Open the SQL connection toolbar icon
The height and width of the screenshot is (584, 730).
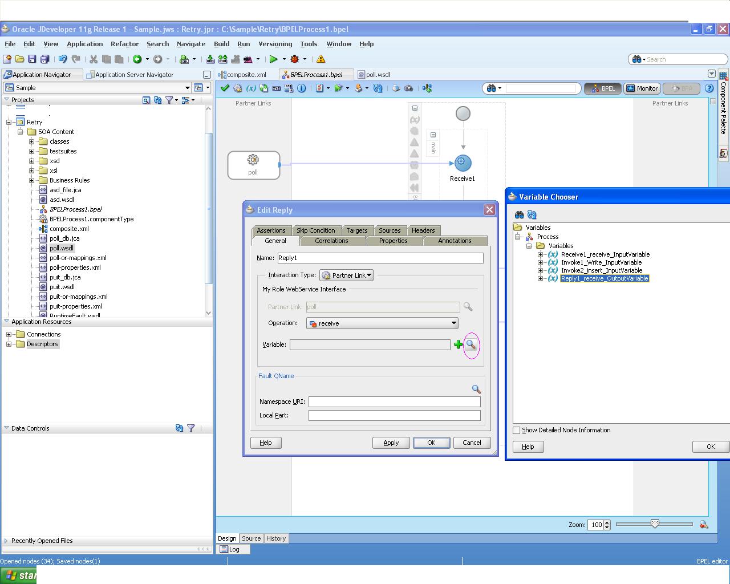(x=184, y=59)
